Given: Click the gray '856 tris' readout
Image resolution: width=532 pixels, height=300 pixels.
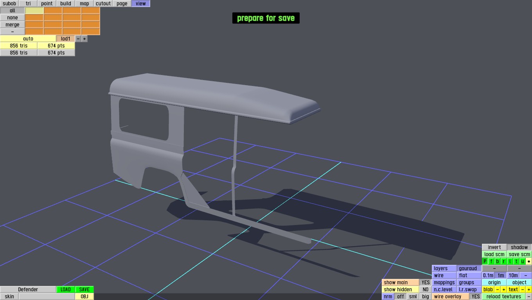Looking at the screenshot, I should coord(19,53).
